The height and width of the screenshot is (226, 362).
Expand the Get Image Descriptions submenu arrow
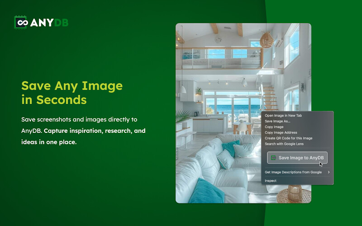point(329,172)
